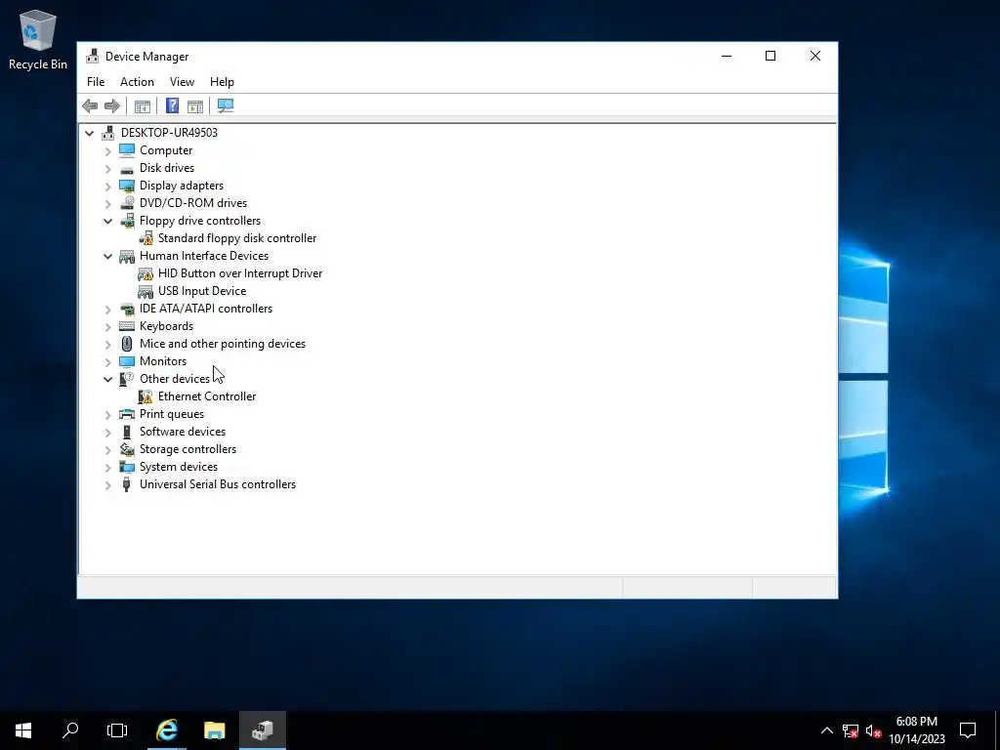Screen dimensions: 1000x750
Task: Click the action pane toolbar icon
Action: (195, 105)
